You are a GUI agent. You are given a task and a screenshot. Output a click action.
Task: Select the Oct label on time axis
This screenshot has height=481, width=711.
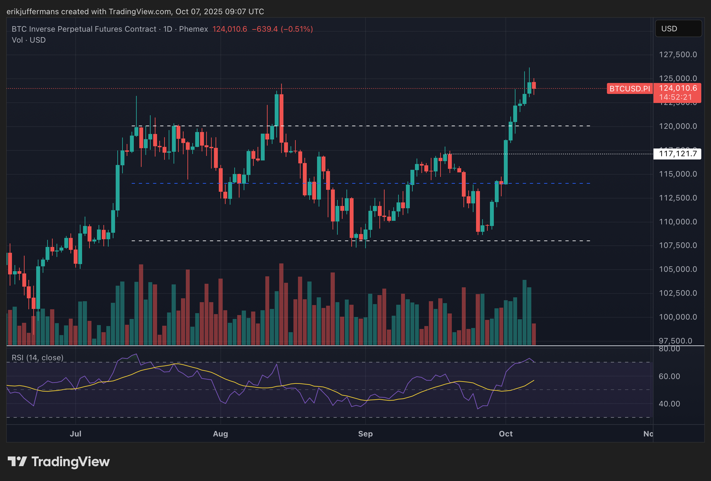(505, 434)
